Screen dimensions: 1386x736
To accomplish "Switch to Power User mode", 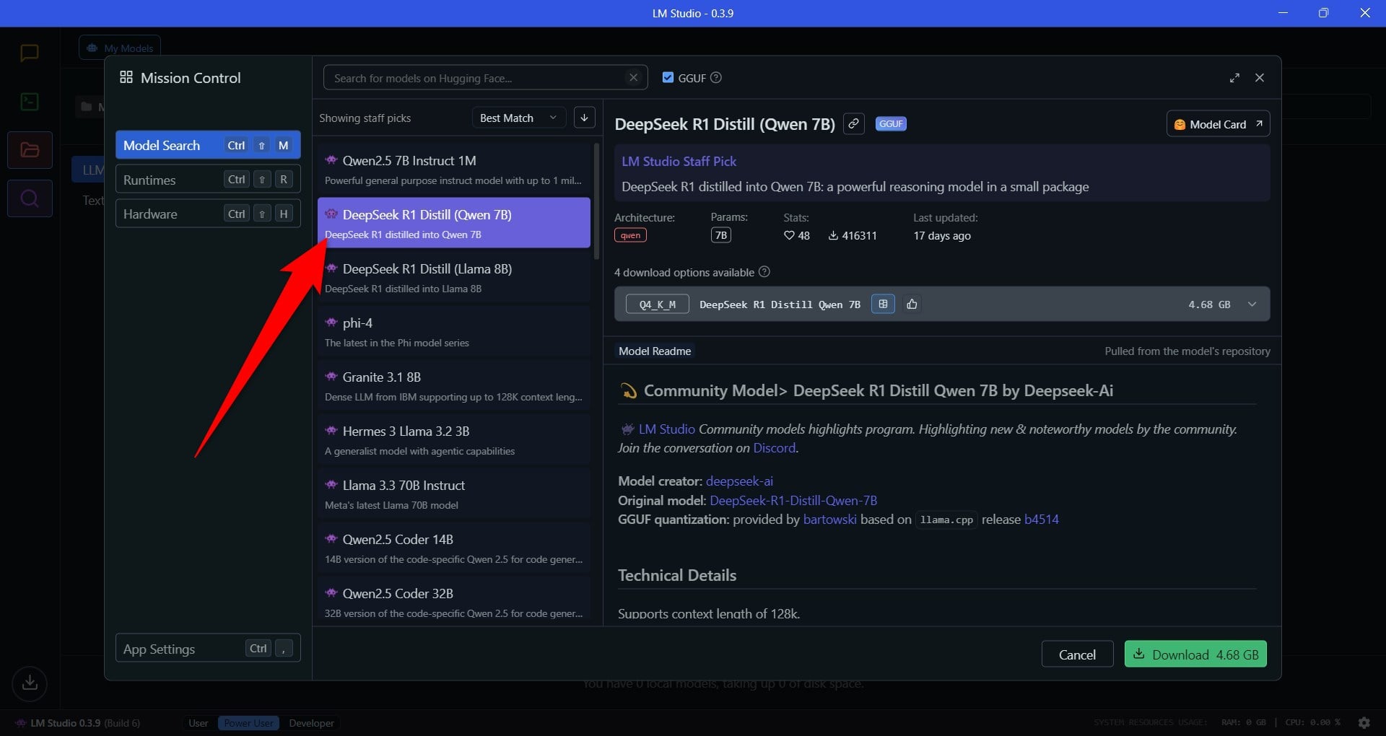I will [248, 723].
